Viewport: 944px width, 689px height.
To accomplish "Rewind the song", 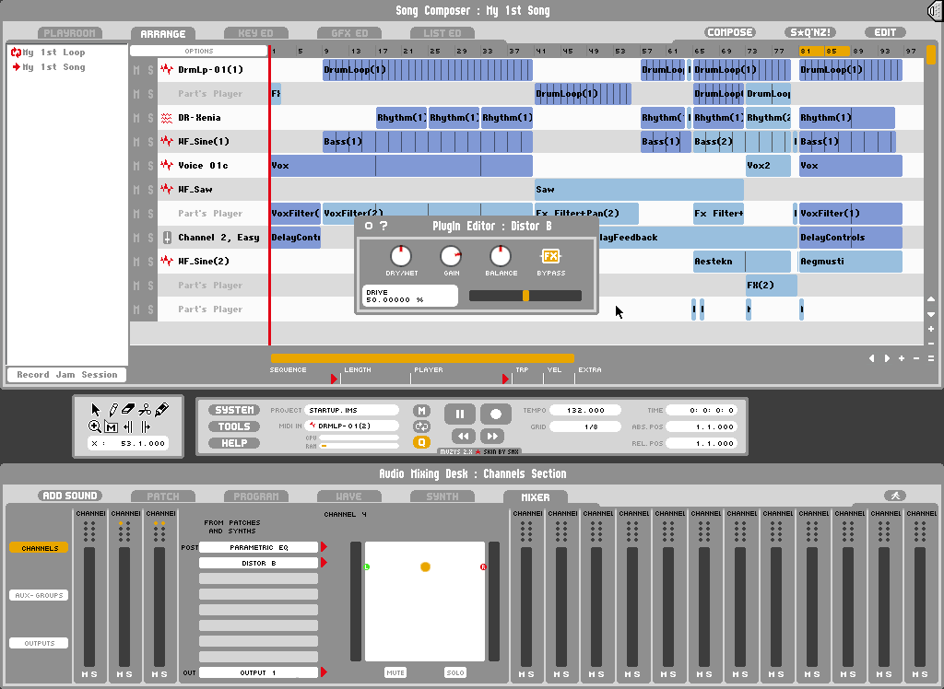I will tap(463, 437).
